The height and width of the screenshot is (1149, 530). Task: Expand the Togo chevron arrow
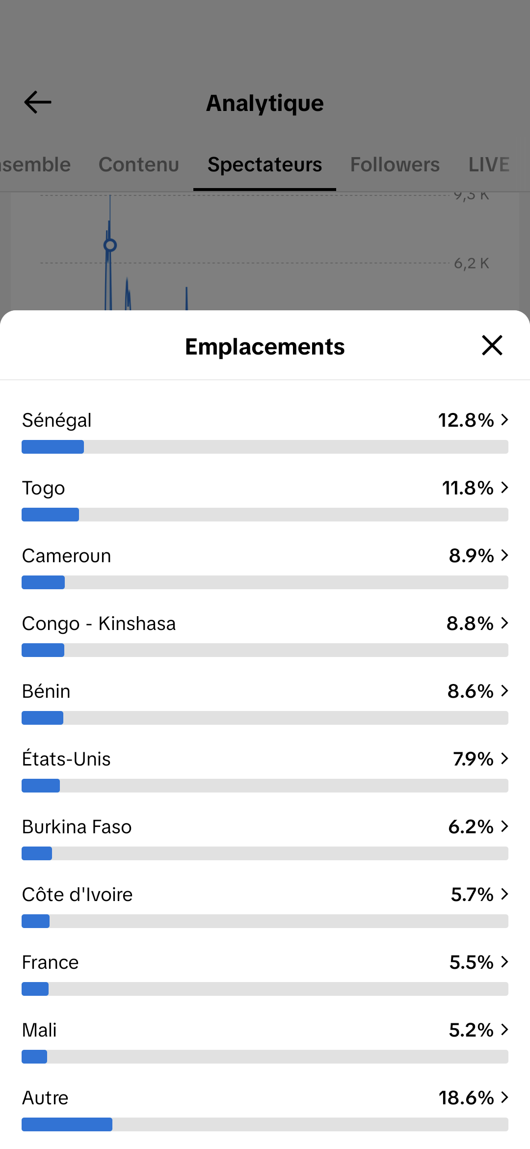(504, 488)
